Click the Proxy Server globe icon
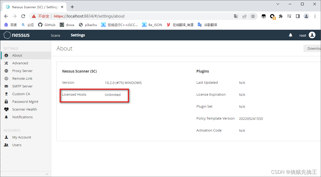This screenshot has height=177, width=321. point(6,71)
